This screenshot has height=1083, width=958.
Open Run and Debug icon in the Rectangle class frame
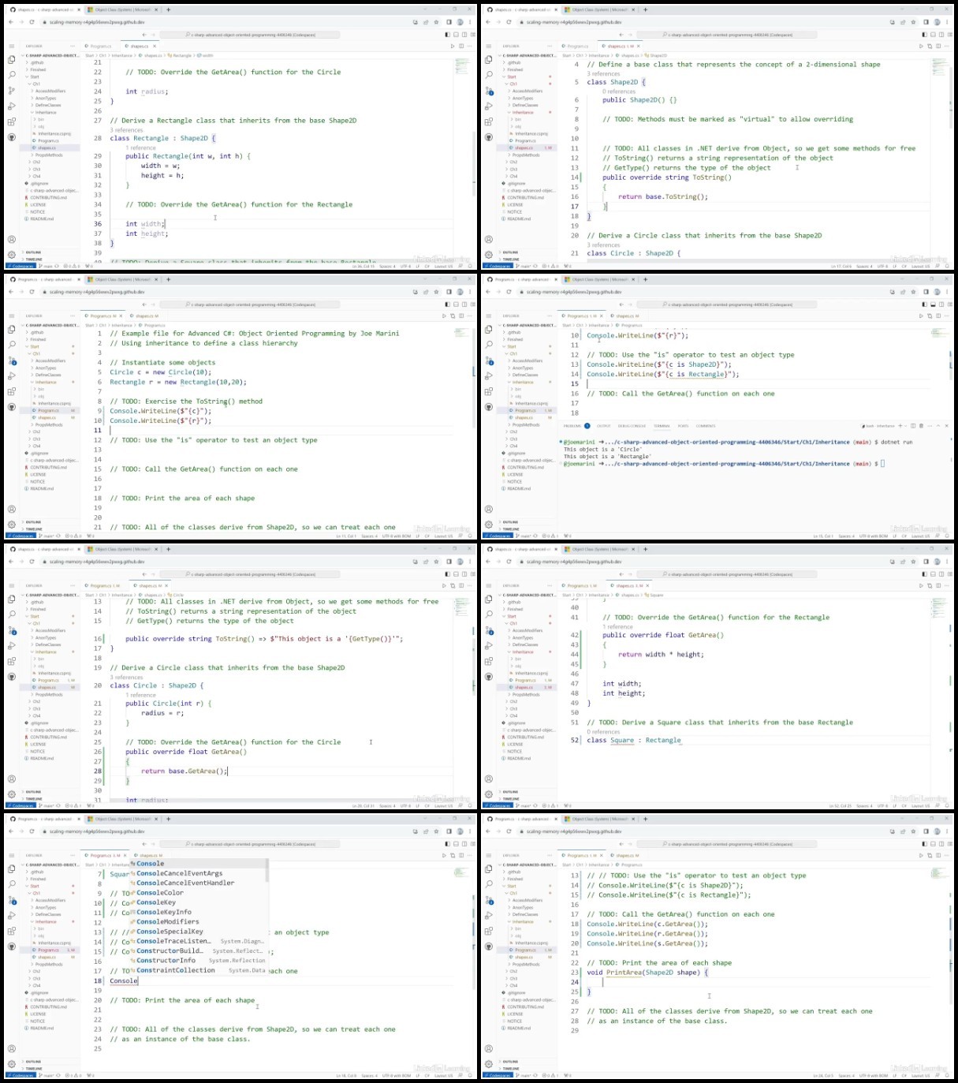pyautogui.click(x=12, y=106)
